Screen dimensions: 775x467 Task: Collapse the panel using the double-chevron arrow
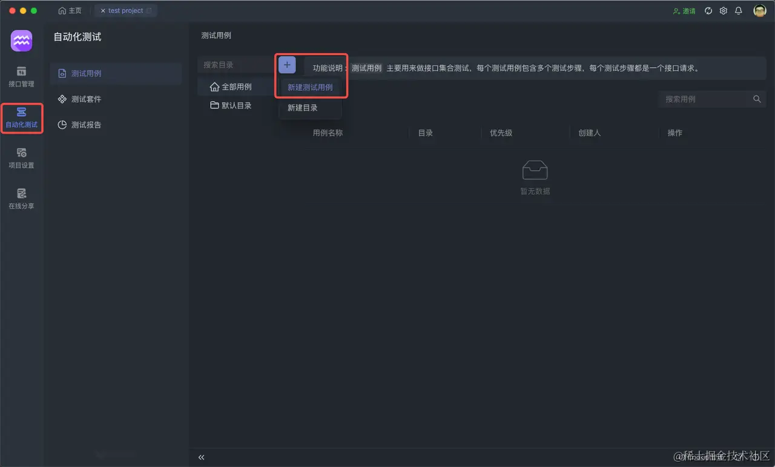202,457
